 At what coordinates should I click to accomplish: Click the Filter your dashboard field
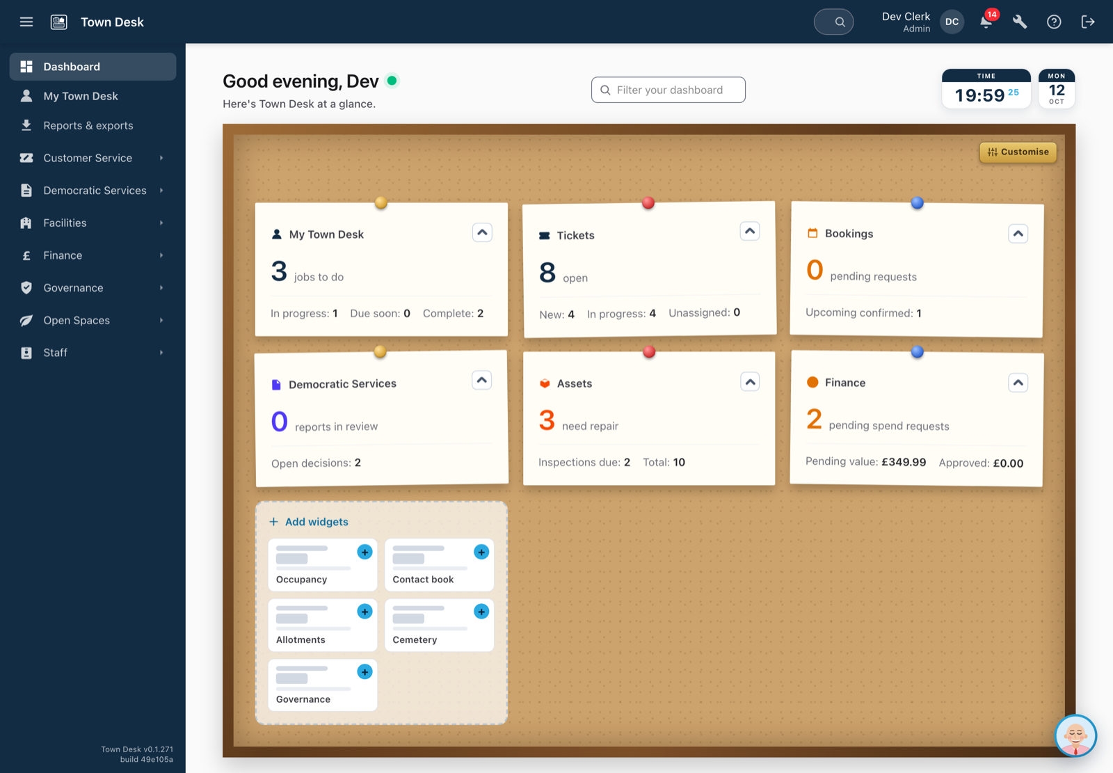click(x=668, y=90)
